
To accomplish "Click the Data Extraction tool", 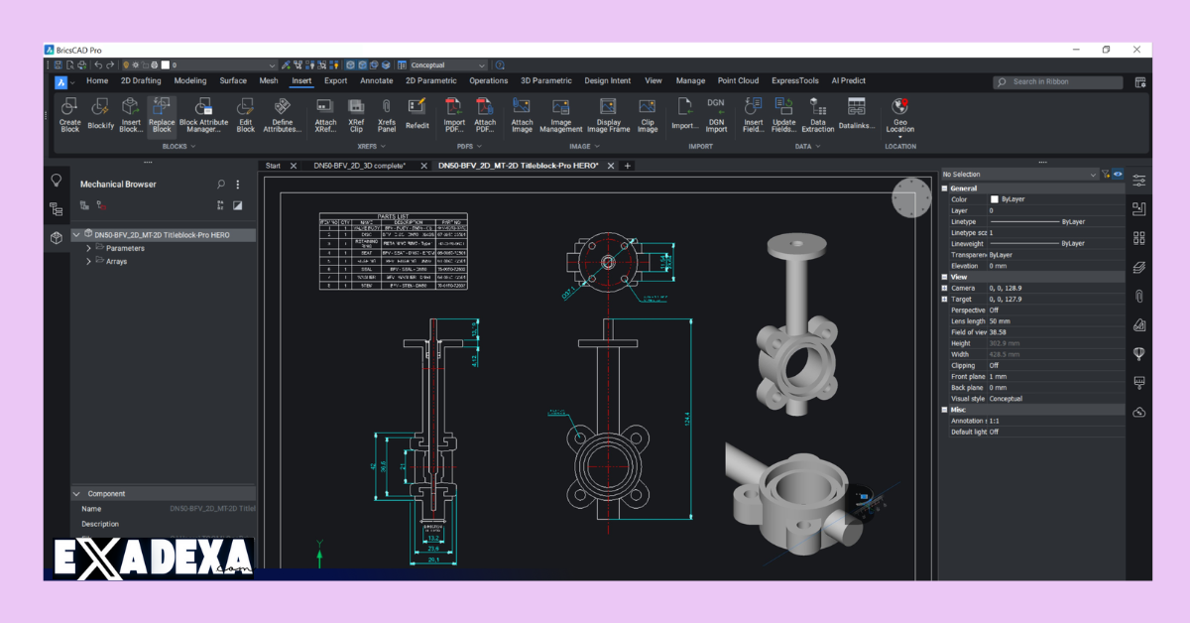I will tap(818, 114).
